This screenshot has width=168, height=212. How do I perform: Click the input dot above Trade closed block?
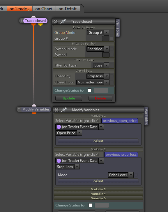click(x=33, y=17)
